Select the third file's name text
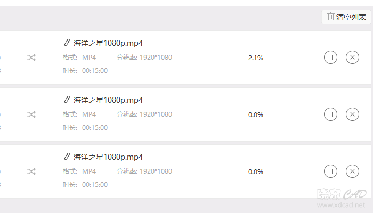Viewport: 373px width, 213px height. coord(108,157)
